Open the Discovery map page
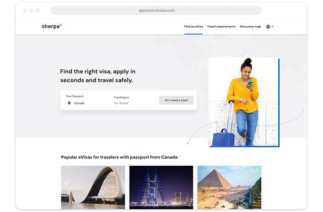This screenshot has width=323, height=212. 250,26
